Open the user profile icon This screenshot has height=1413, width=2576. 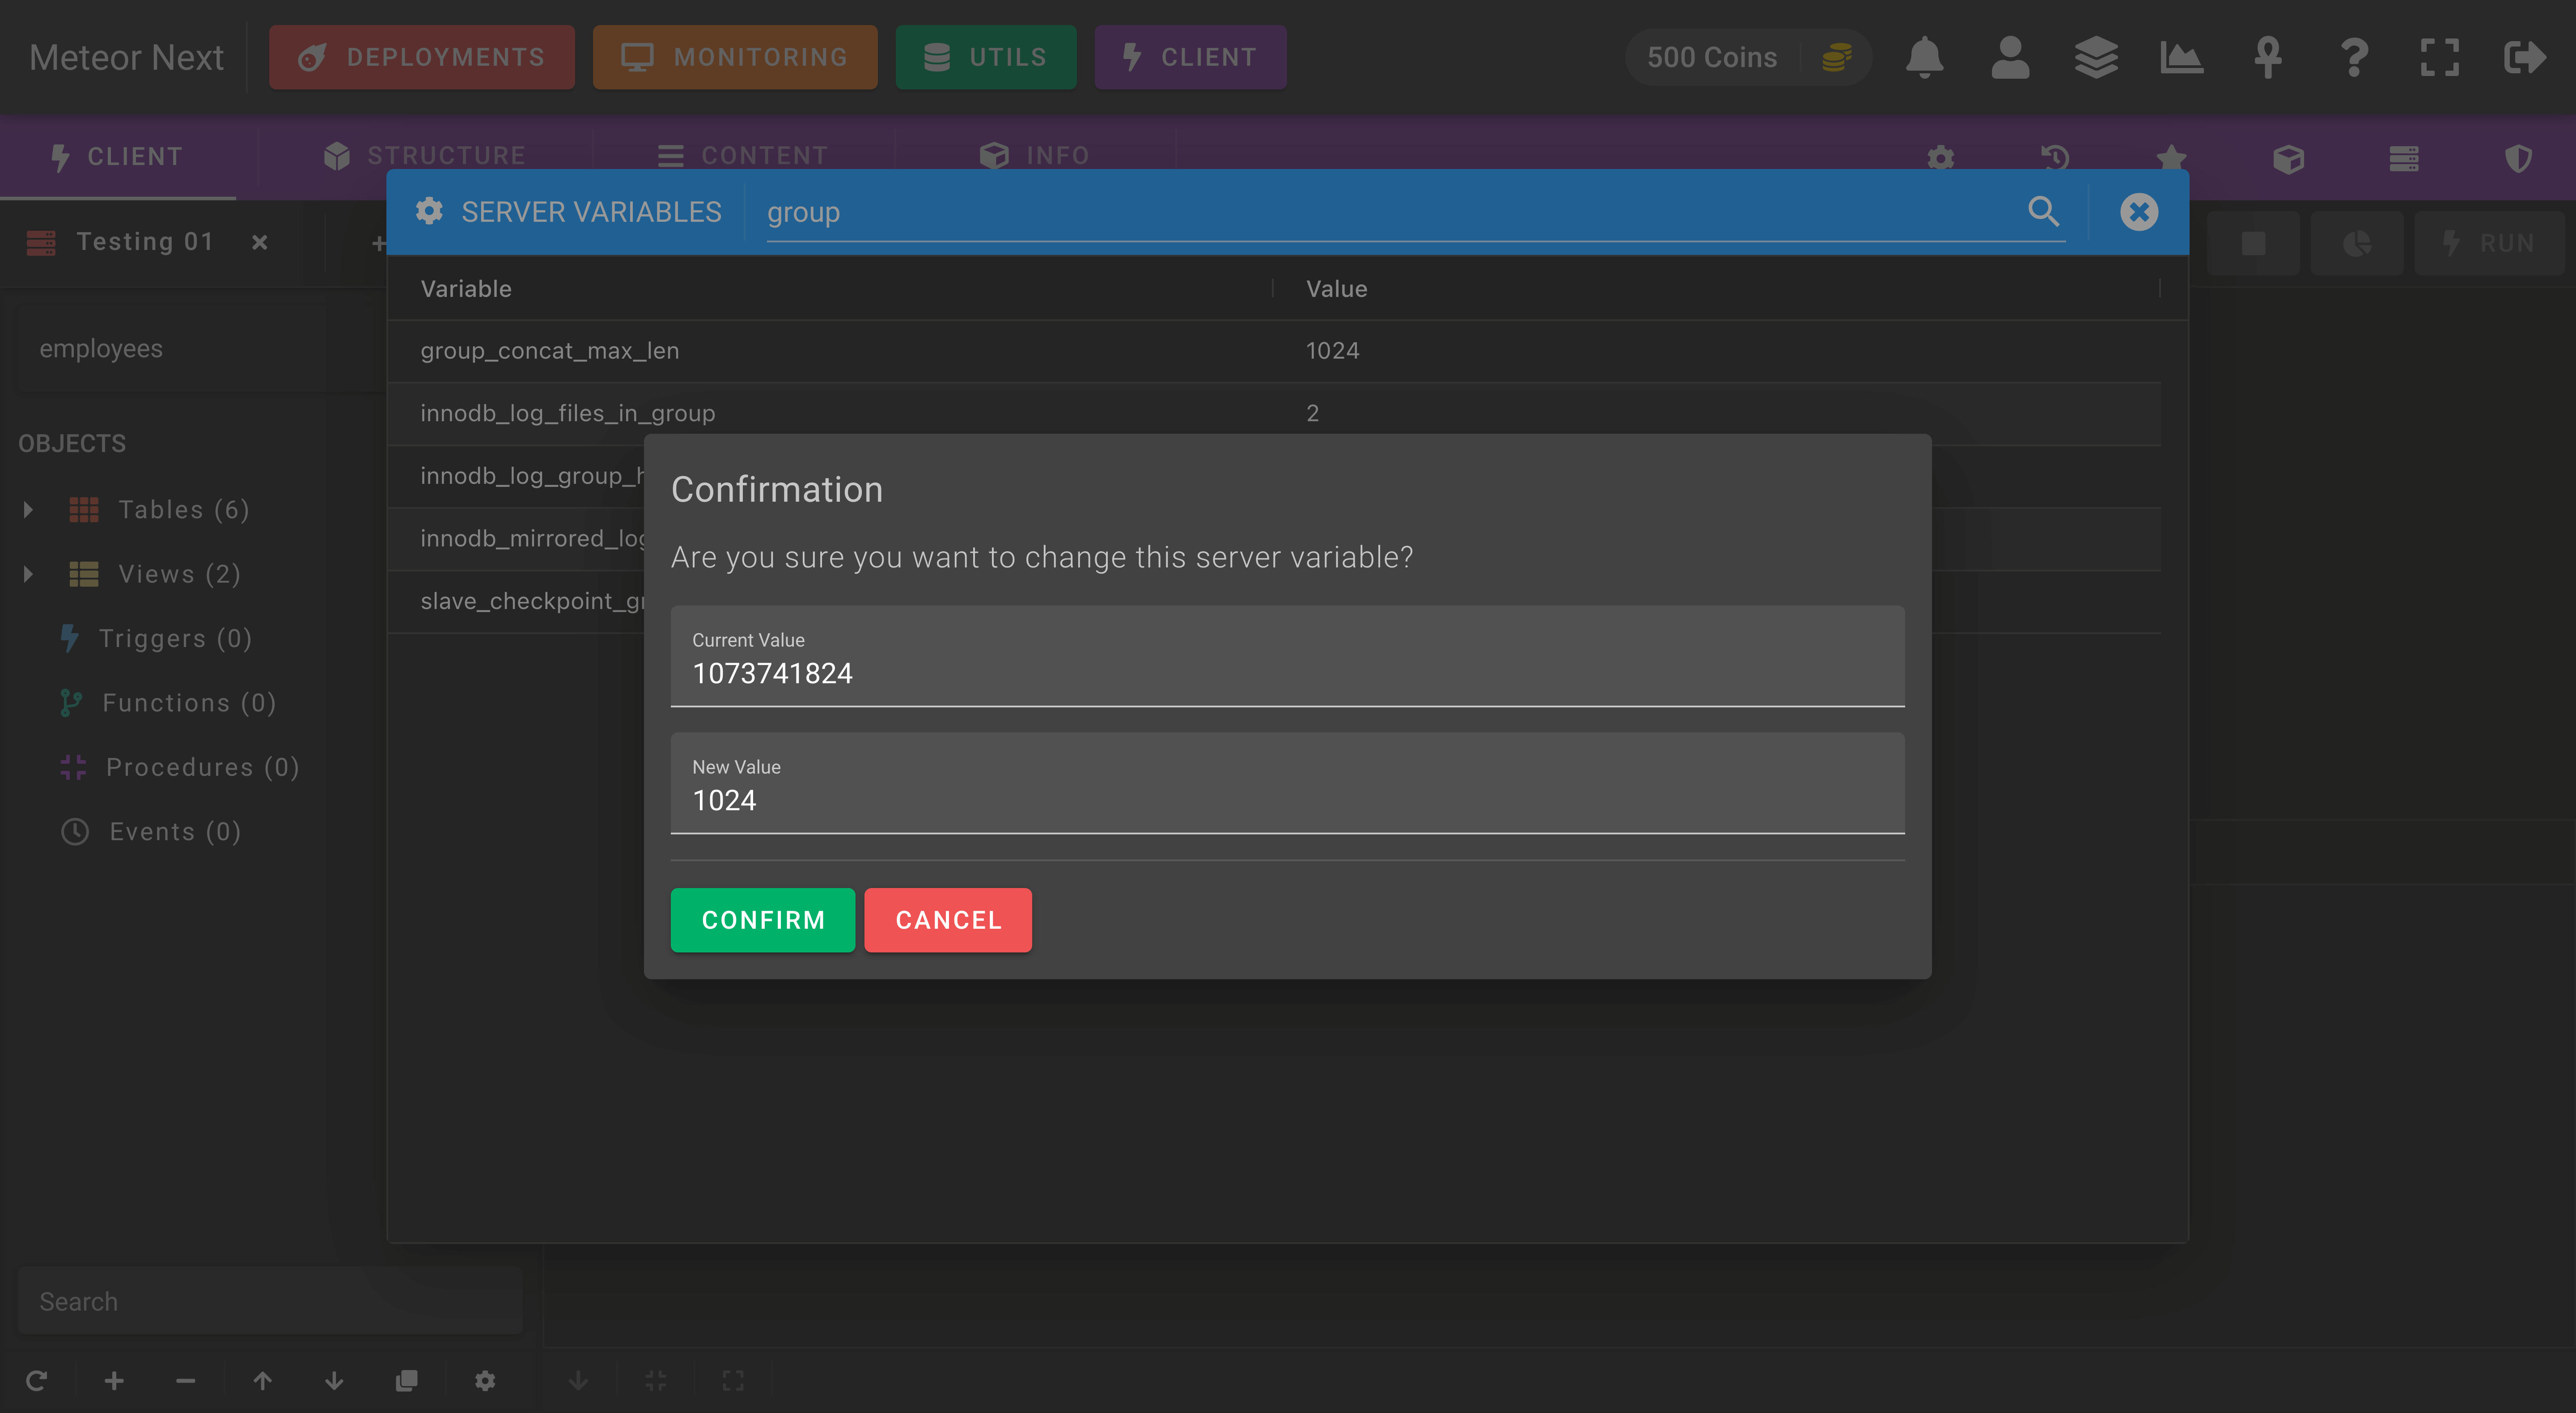point(2010,57)
